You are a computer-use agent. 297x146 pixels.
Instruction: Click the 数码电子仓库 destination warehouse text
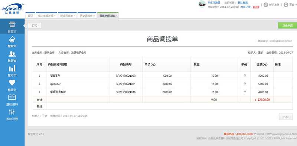(79, 53)
